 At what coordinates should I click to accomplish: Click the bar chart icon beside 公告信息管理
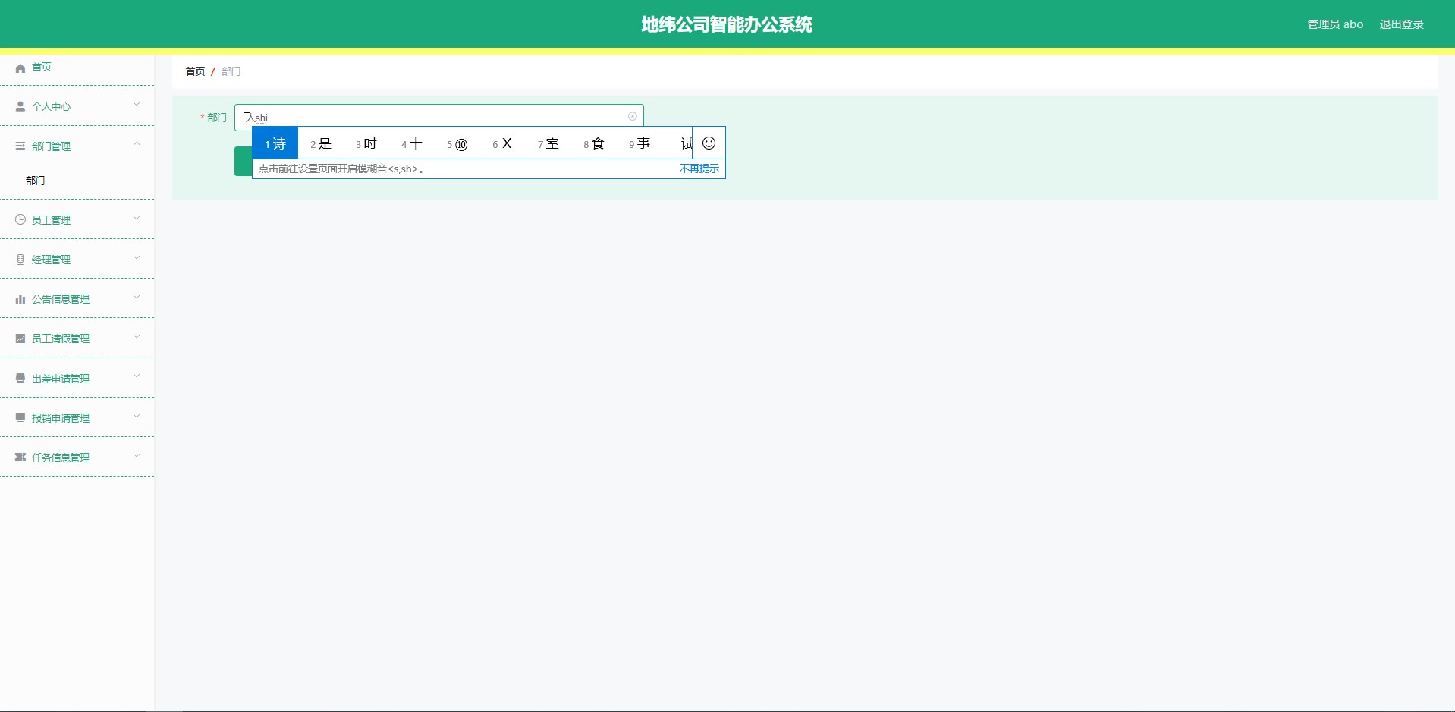20,299
